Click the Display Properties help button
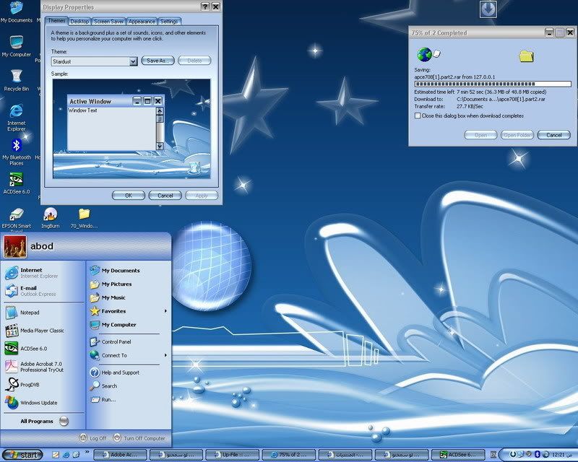Screen dimensions: 578x462 205,6
